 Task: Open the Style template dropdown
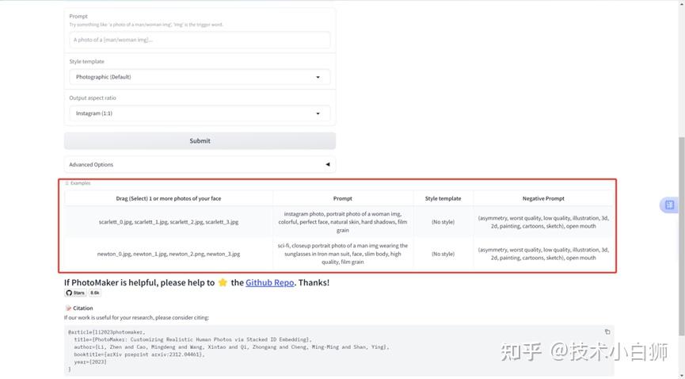(200, 77)
